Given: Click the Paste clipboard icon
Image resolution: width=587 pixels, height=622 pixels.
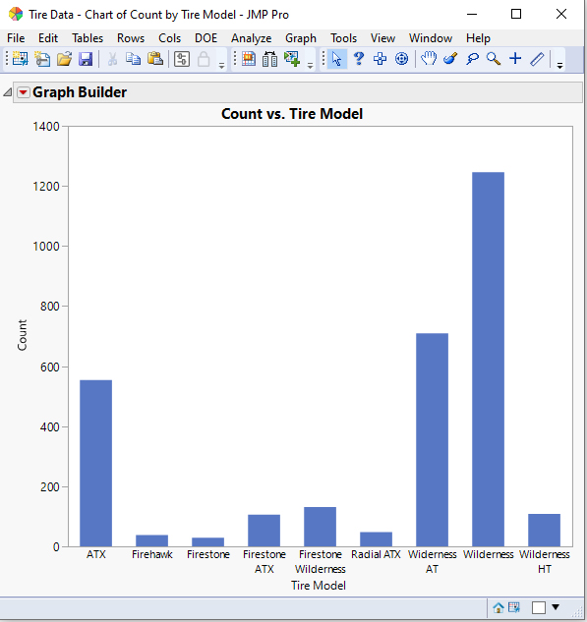Looking at the screenshot, I should tap(155, 59).
